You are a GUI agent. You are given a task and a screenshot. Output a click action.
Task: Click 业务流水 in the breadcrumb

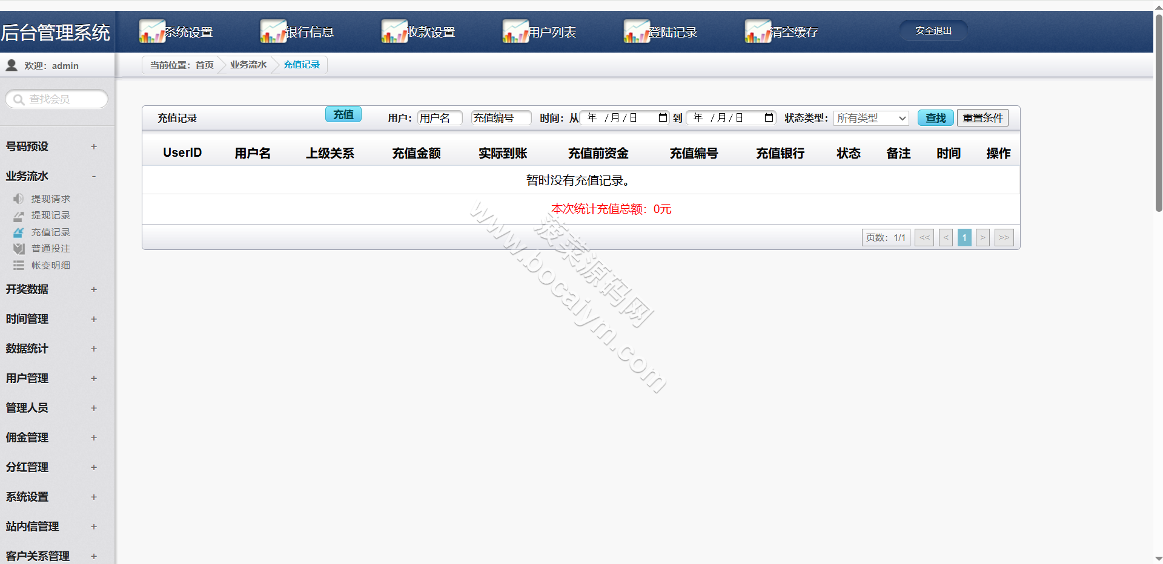coord(248,65)
